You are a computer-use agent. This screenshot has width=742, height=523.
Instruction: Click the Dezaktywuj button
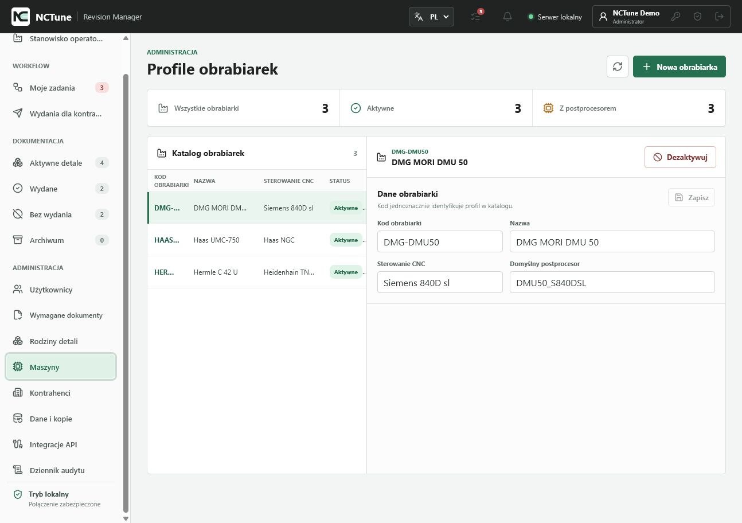pos(680,157)
